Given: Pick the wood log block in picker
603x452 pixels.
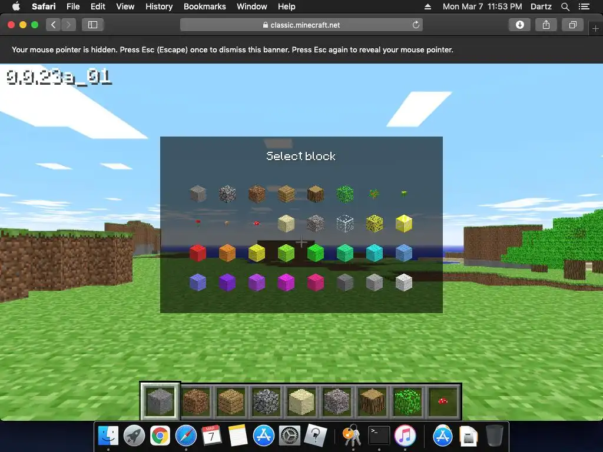Looking at the screenshot, I should point(316,194).
